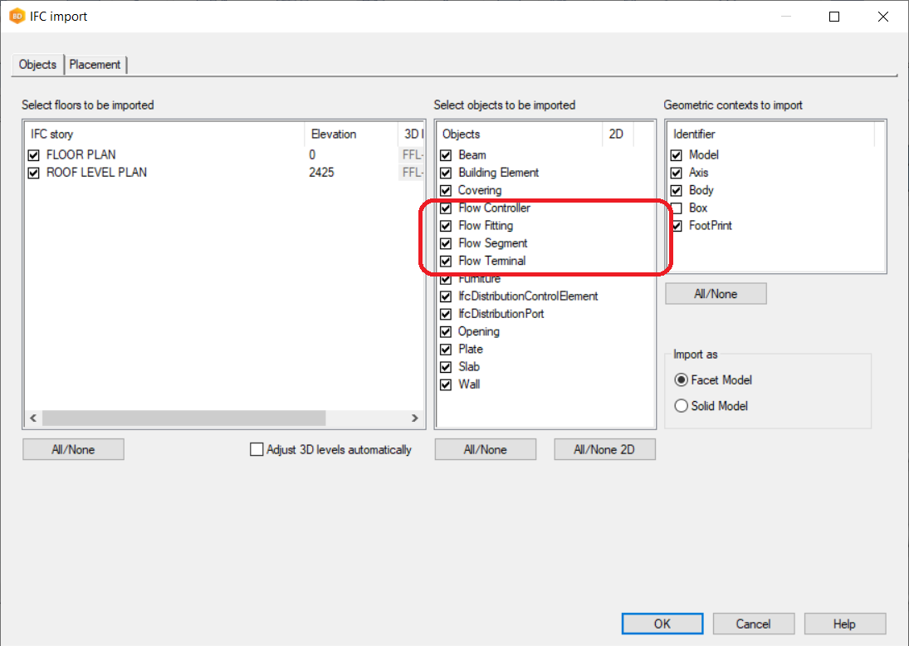
Task: Uncheck the Flow Controller checkbox
Action: (x=446, y=208)
